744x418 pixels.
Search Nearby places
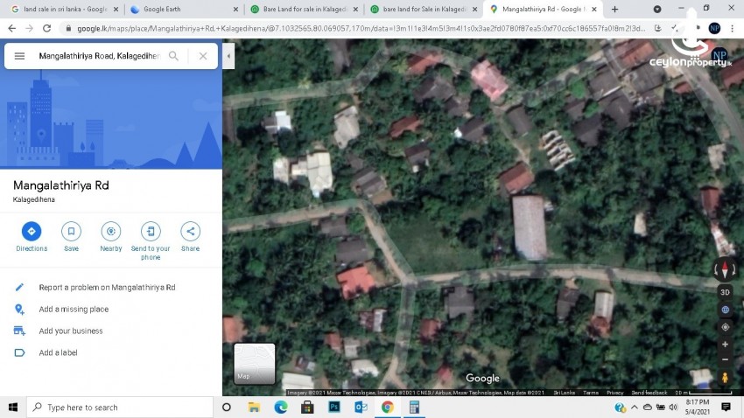(x=111, y=232)
